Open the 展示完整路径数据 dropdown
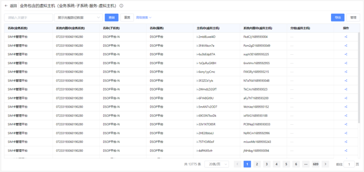 79,18
